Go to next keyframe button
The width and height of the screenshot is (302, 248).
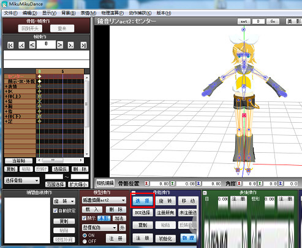coord(70,45)
